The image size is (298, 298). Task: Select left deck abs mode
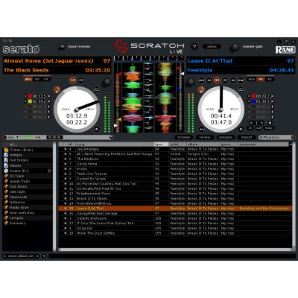point(28,79)
